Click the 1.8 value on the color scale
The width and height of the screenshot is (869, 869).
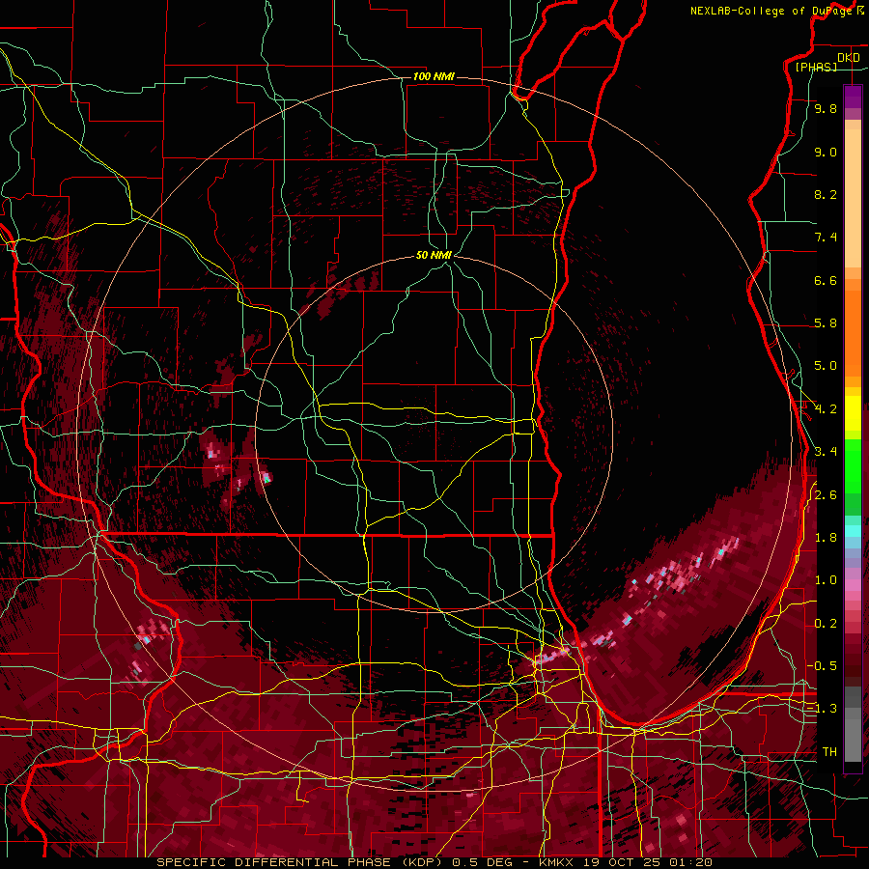point(826,538)
